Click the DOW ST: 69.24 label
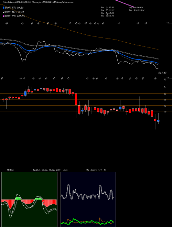This screenshot has height=227, width=172. 14,8
